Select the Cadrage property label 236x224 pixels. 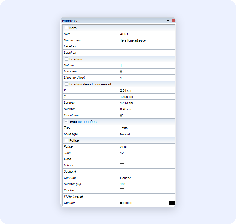[x=70, y=178]
